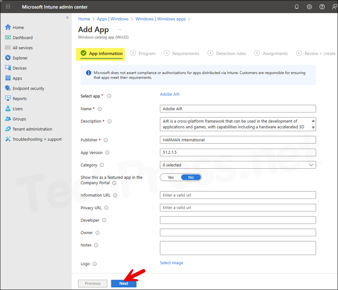Click the Owner info icon
Screen dimensions: 338x290
tap(97, 233)
